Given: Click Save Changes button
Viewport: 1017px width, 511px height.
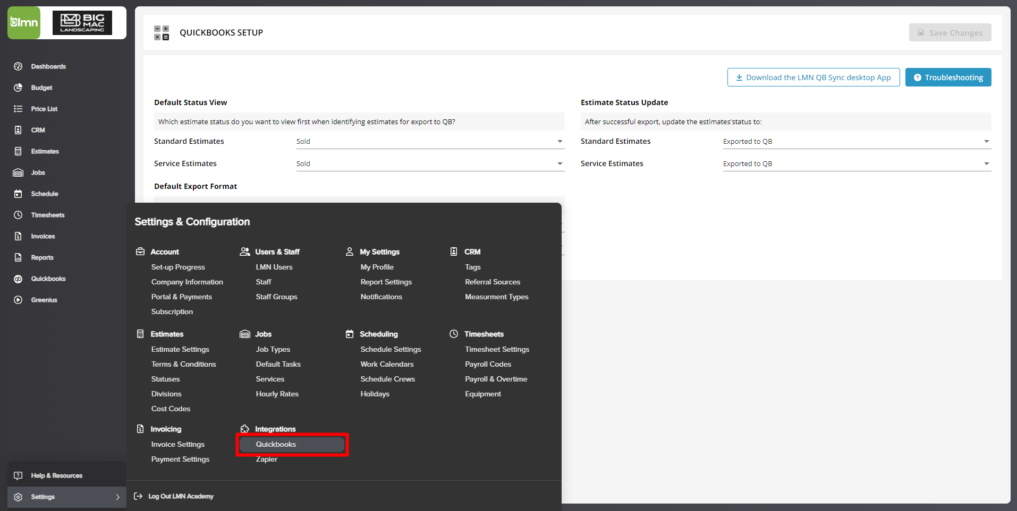Looking at the screenshot, I should pyautogui.click(x=950, y=33).
